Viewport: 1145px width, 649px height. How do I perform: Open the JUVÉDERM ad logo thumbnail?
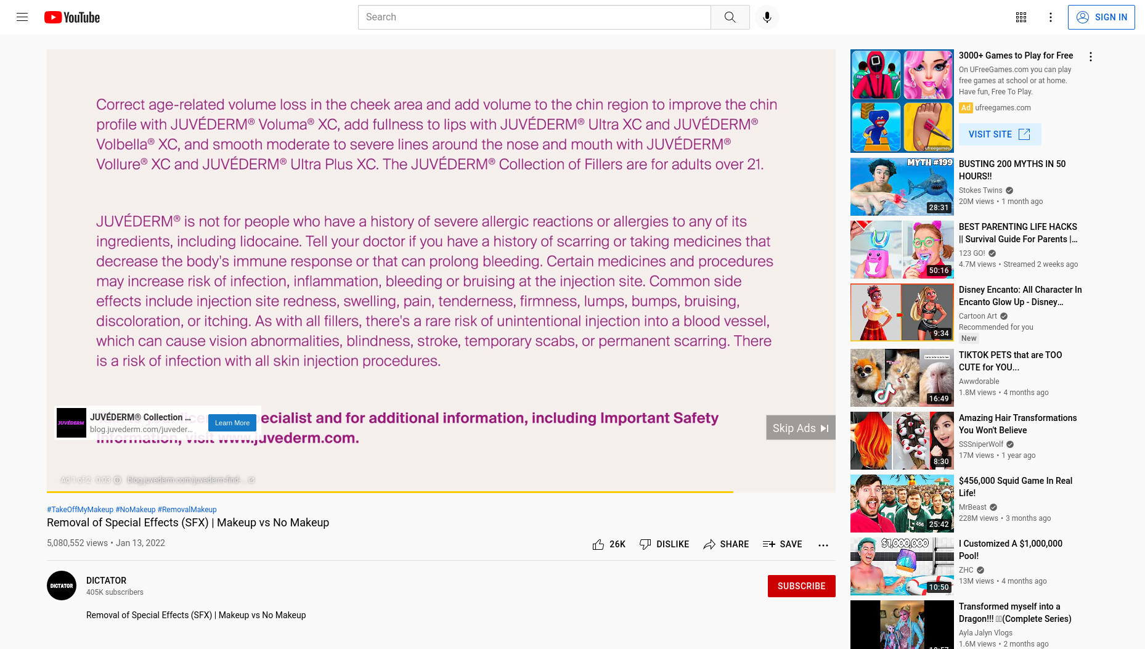click(71, 423)
